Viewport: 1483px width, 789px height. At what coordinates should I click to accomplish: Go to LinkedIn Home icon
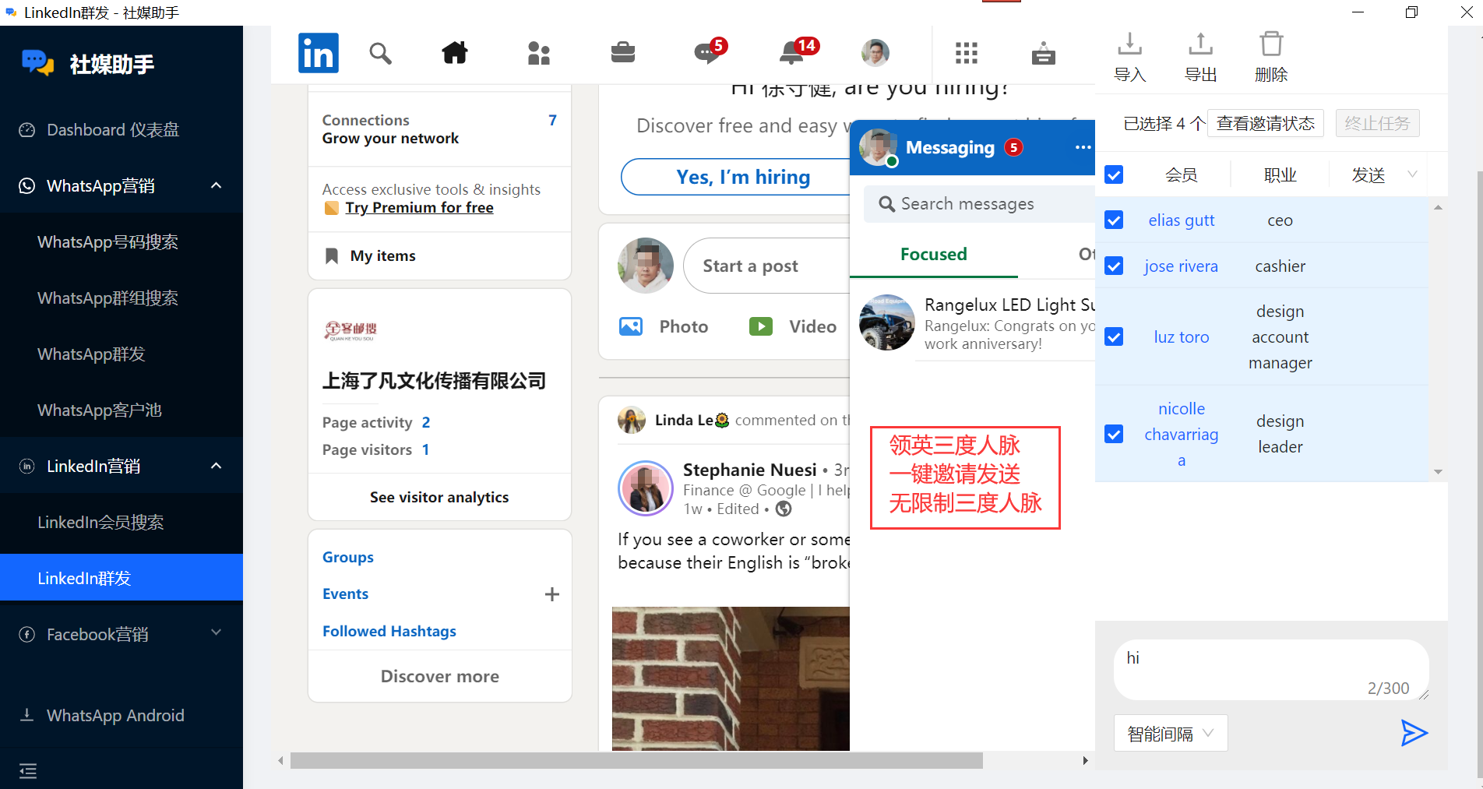click(x=455, y=53)
